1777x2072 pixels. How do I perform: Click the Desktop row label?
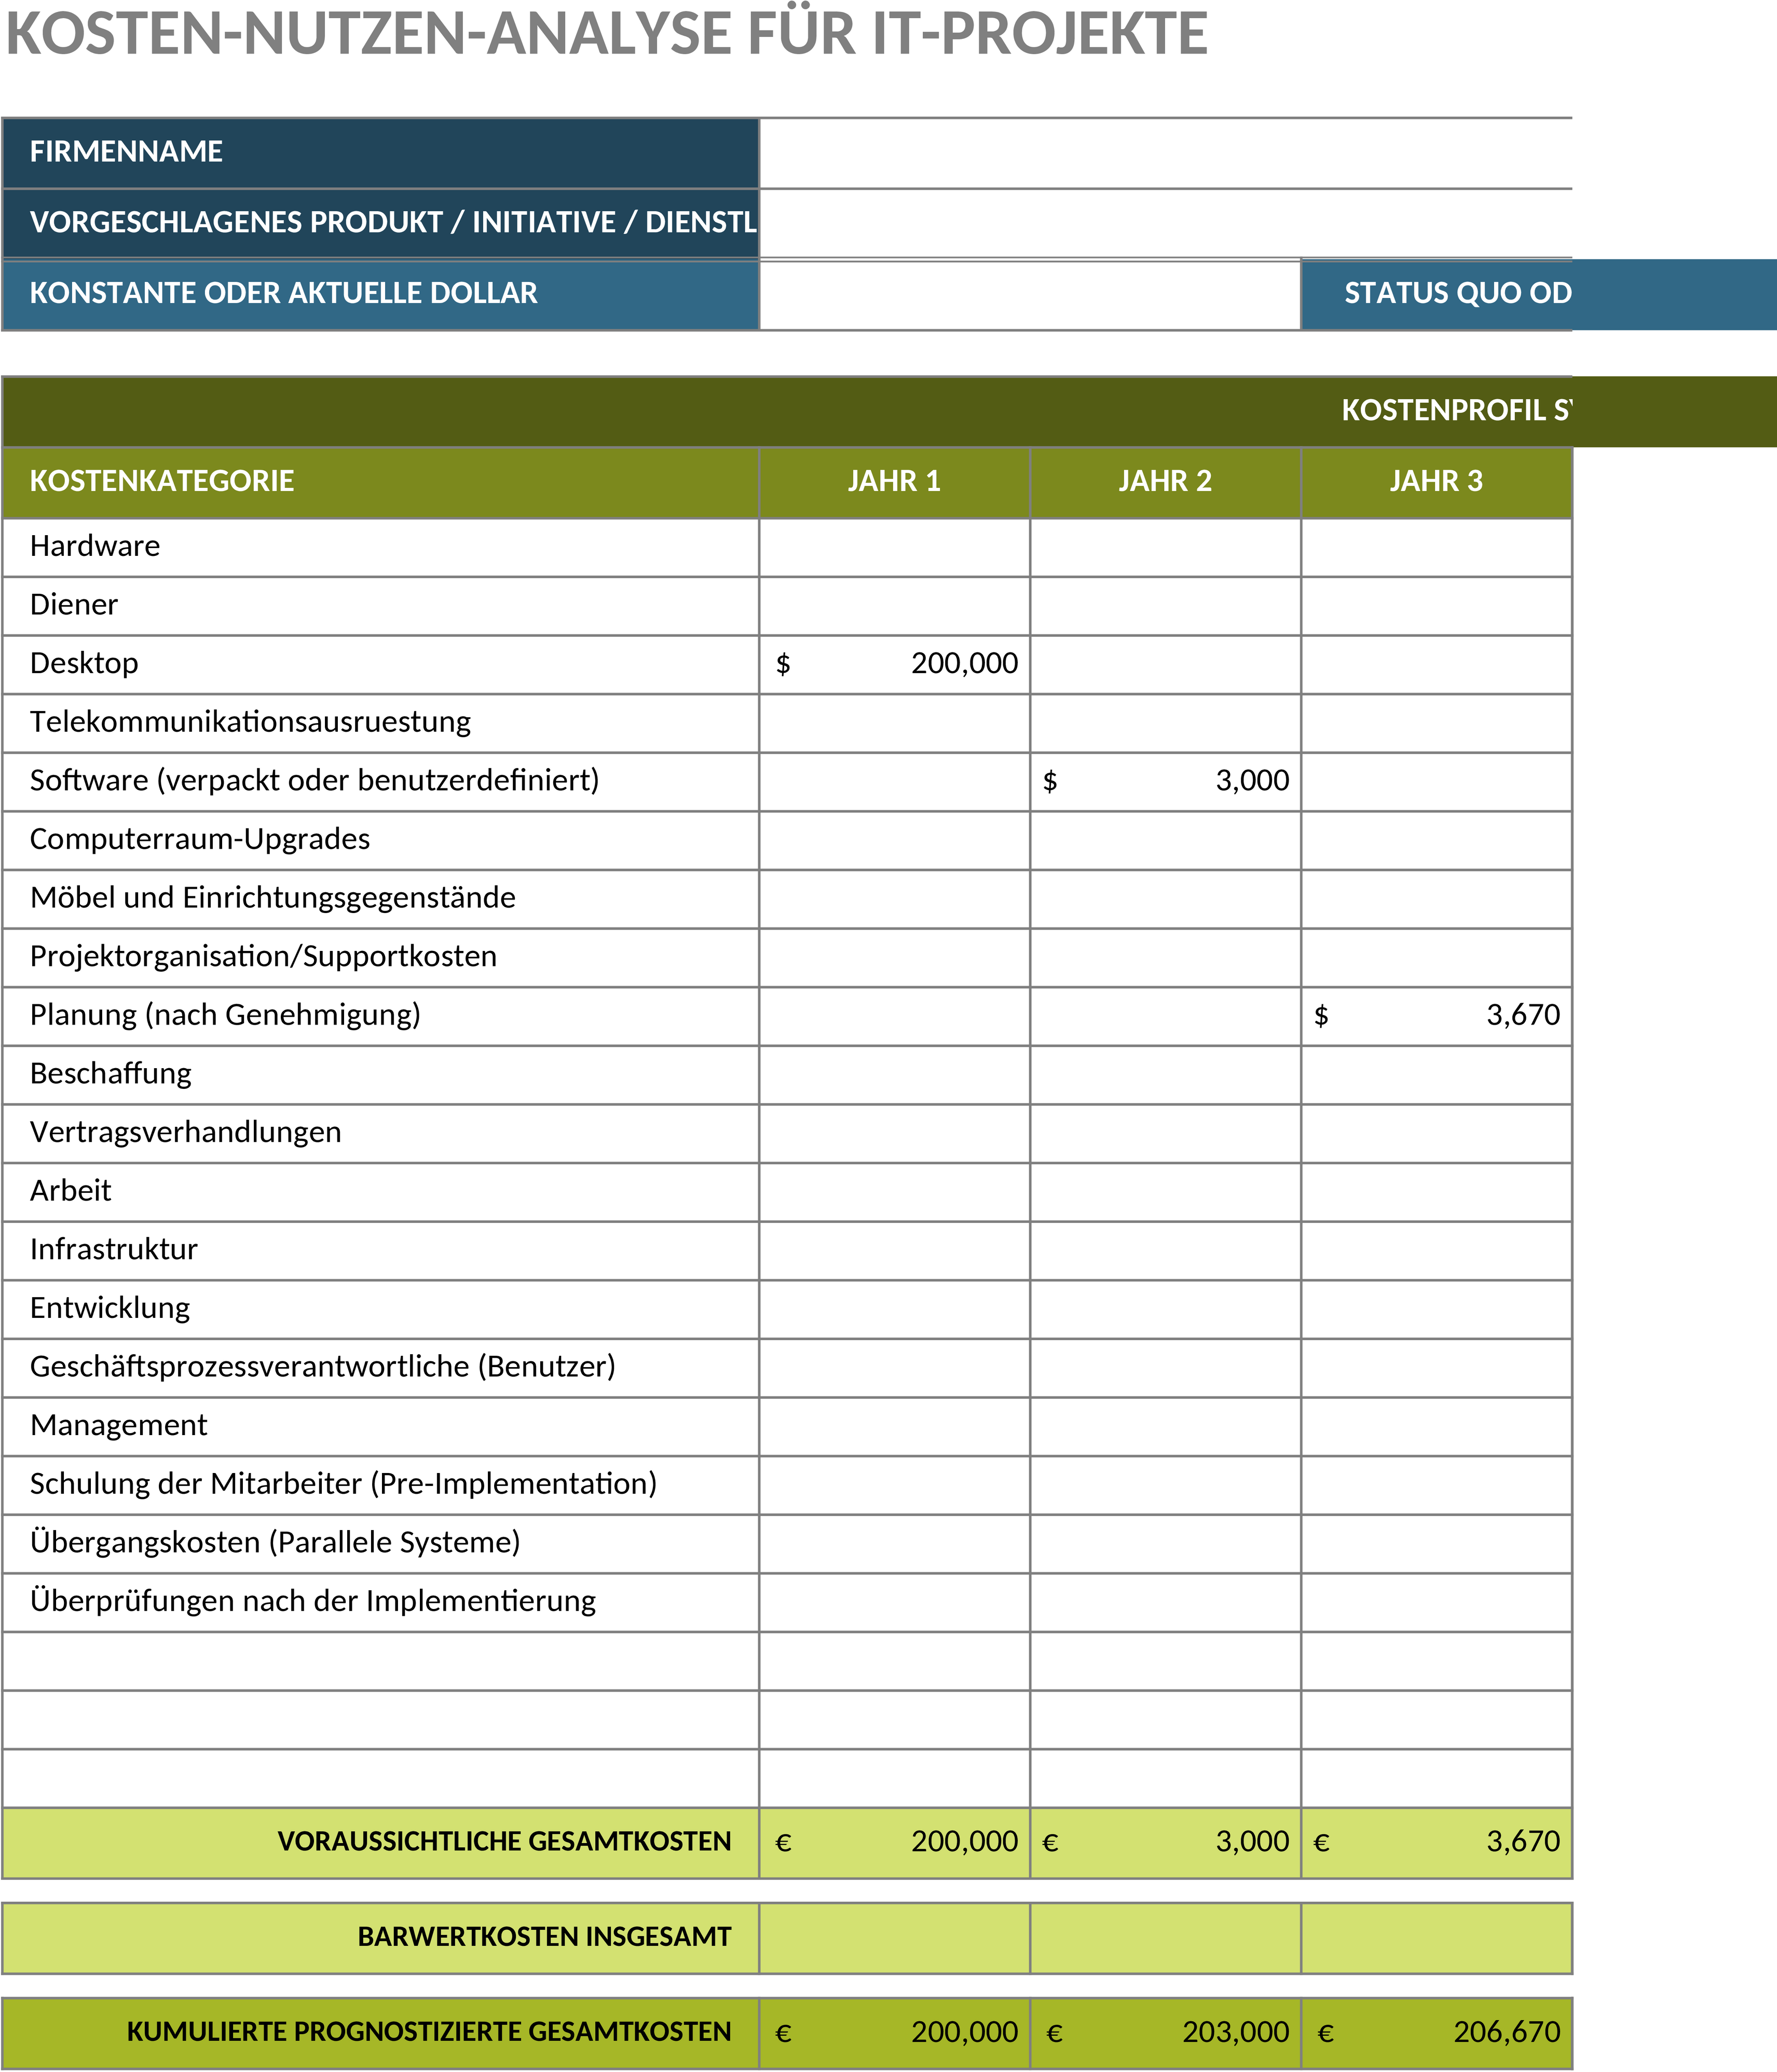tap(84, 664)
